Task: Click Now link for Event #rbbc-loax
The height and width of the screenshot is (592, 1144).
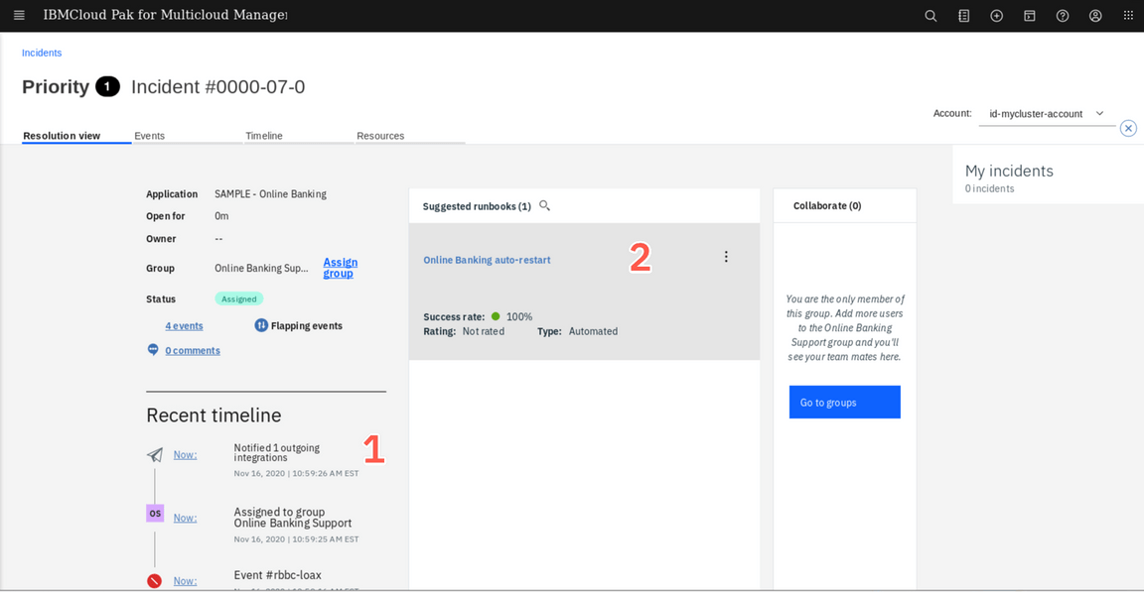Action: pos(185,580)
